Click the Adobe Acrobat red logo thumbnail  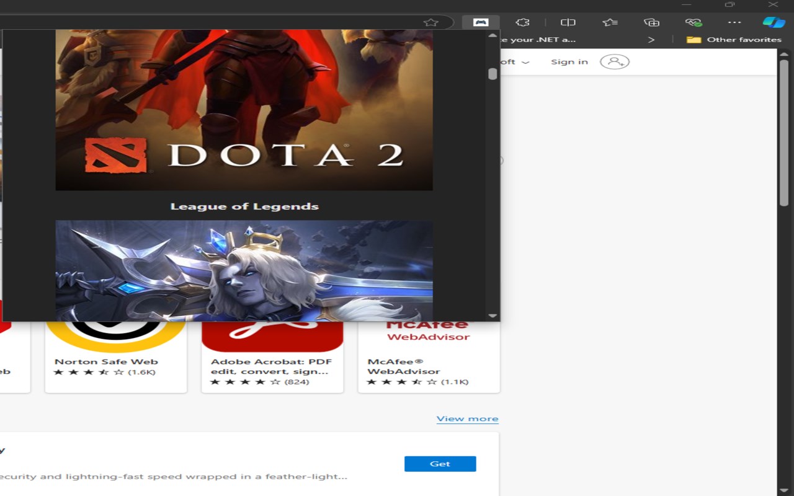pyautogui.click(x=272, y=337)
